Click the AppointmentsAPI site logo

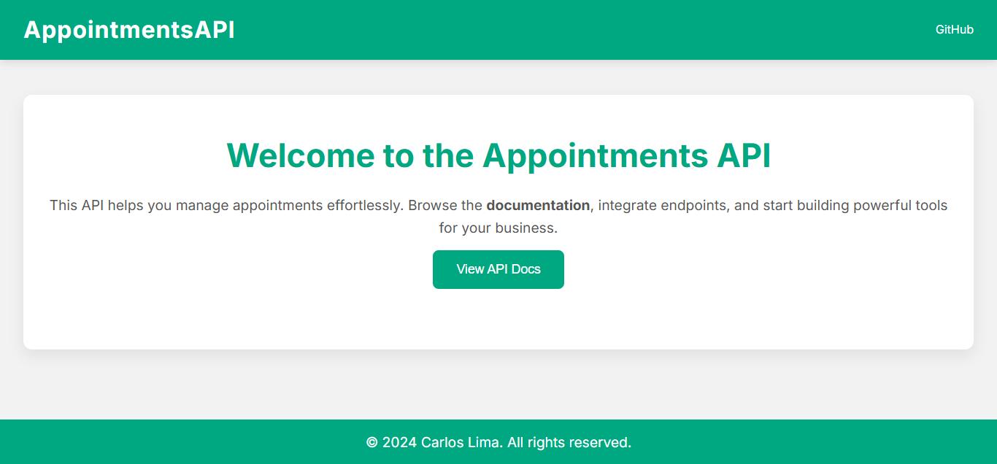click(129, 30)
